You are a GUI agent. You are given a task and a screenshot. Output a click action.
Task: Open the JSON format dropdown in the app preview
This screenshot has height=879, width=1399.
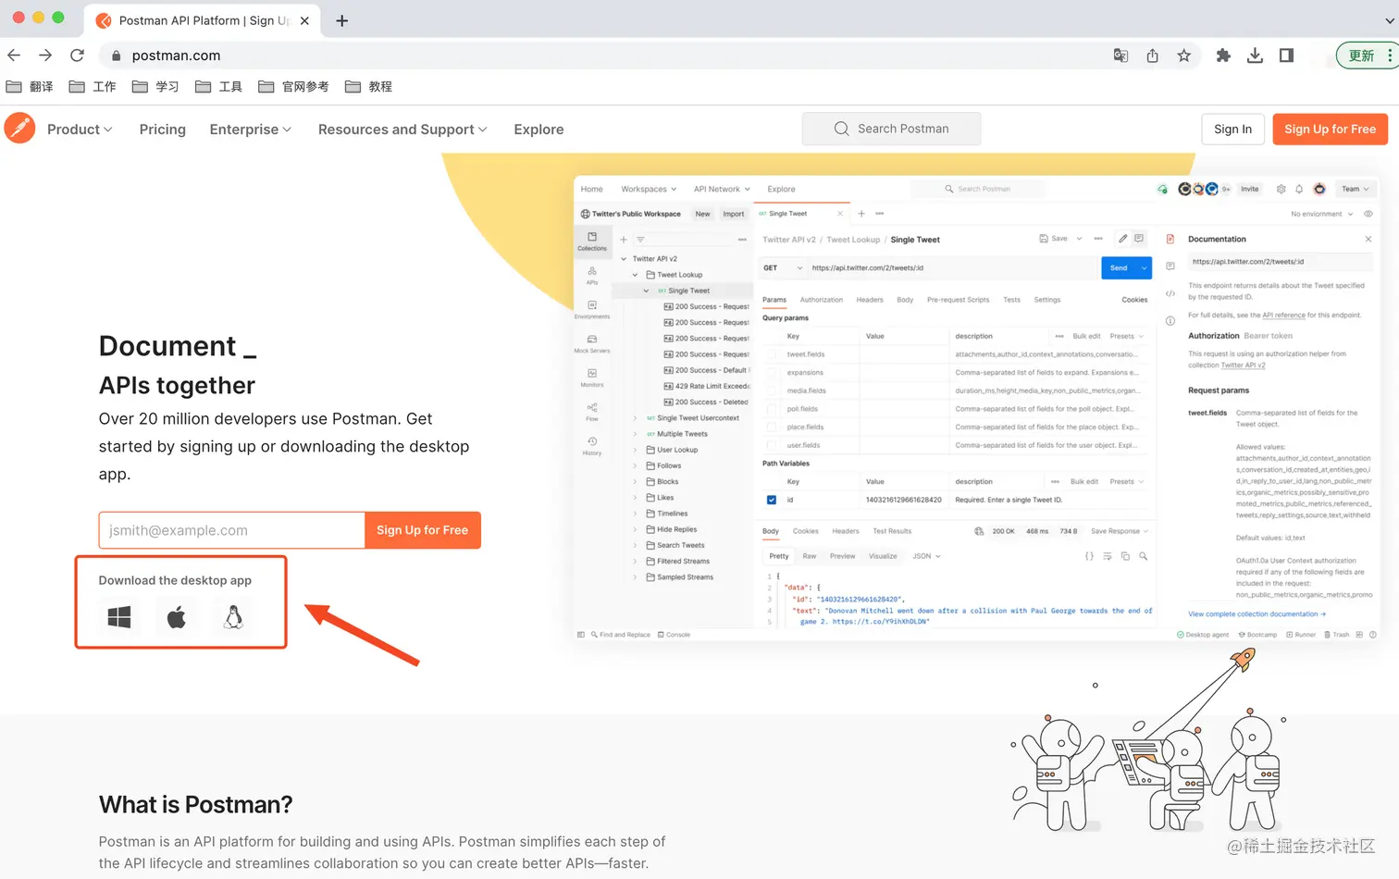[x=926, y=556]
